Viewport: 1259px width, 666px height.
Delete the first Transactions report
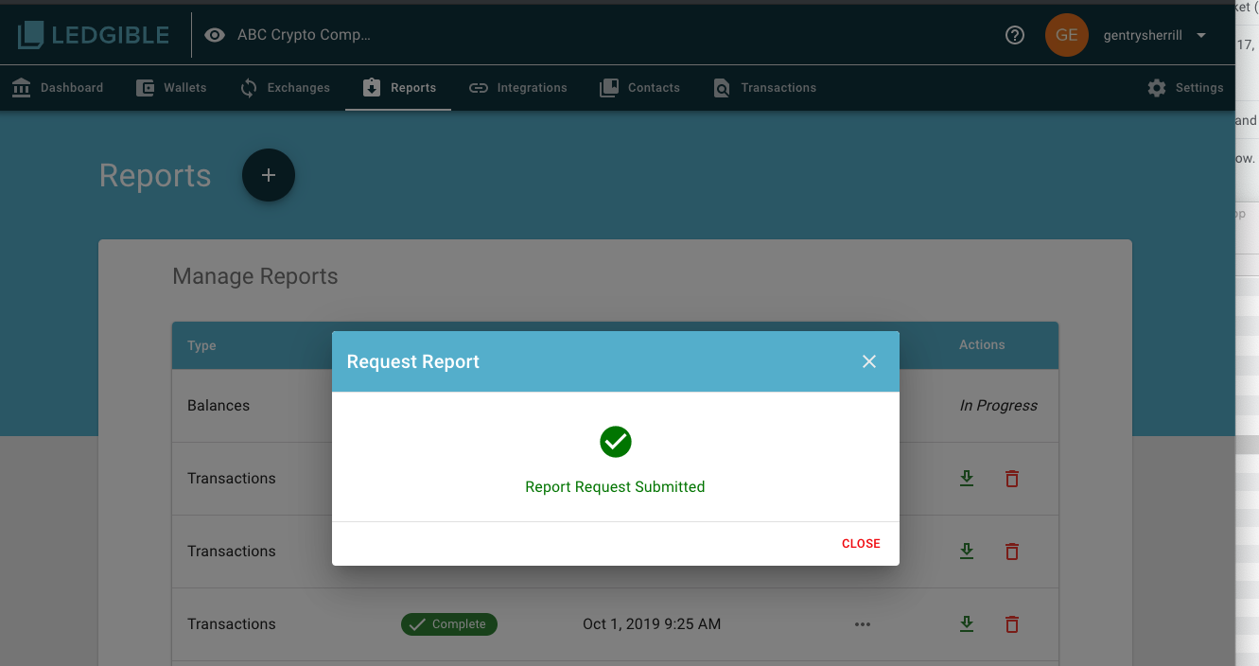point(1012,479)
